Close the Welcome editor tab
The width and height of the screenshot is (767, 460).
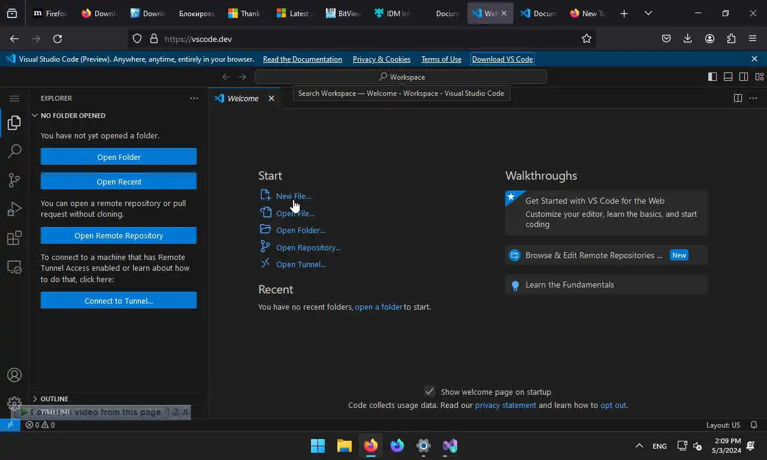pyautogui.click(x=271, y=98)
